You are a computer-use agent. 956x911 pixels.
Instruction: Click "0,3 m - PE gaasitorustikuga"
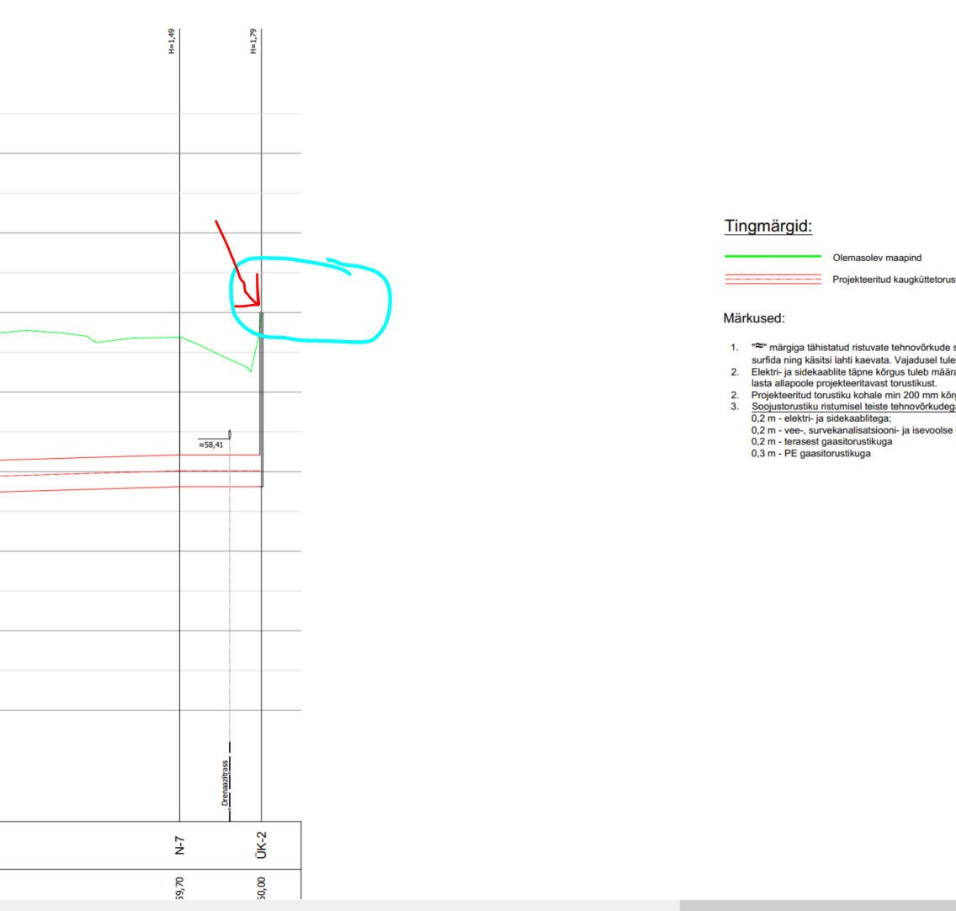[811, 453]
